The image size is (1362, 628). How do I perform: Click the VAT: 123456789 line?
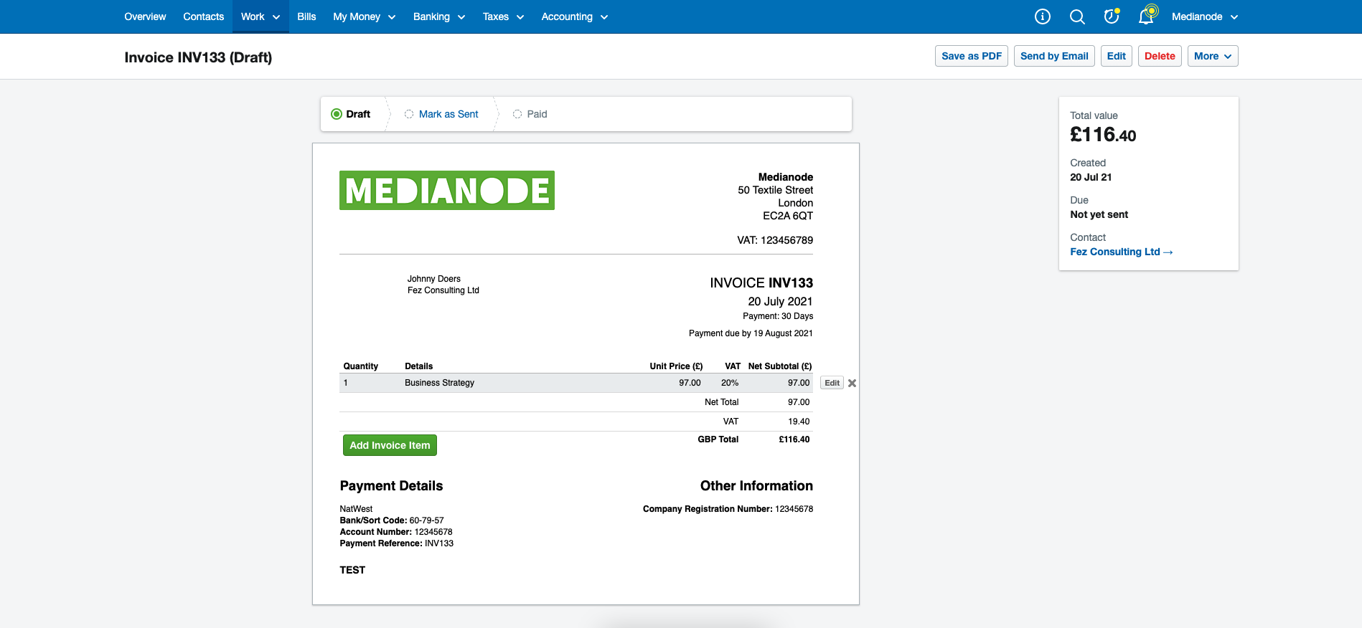click(775, 240)
